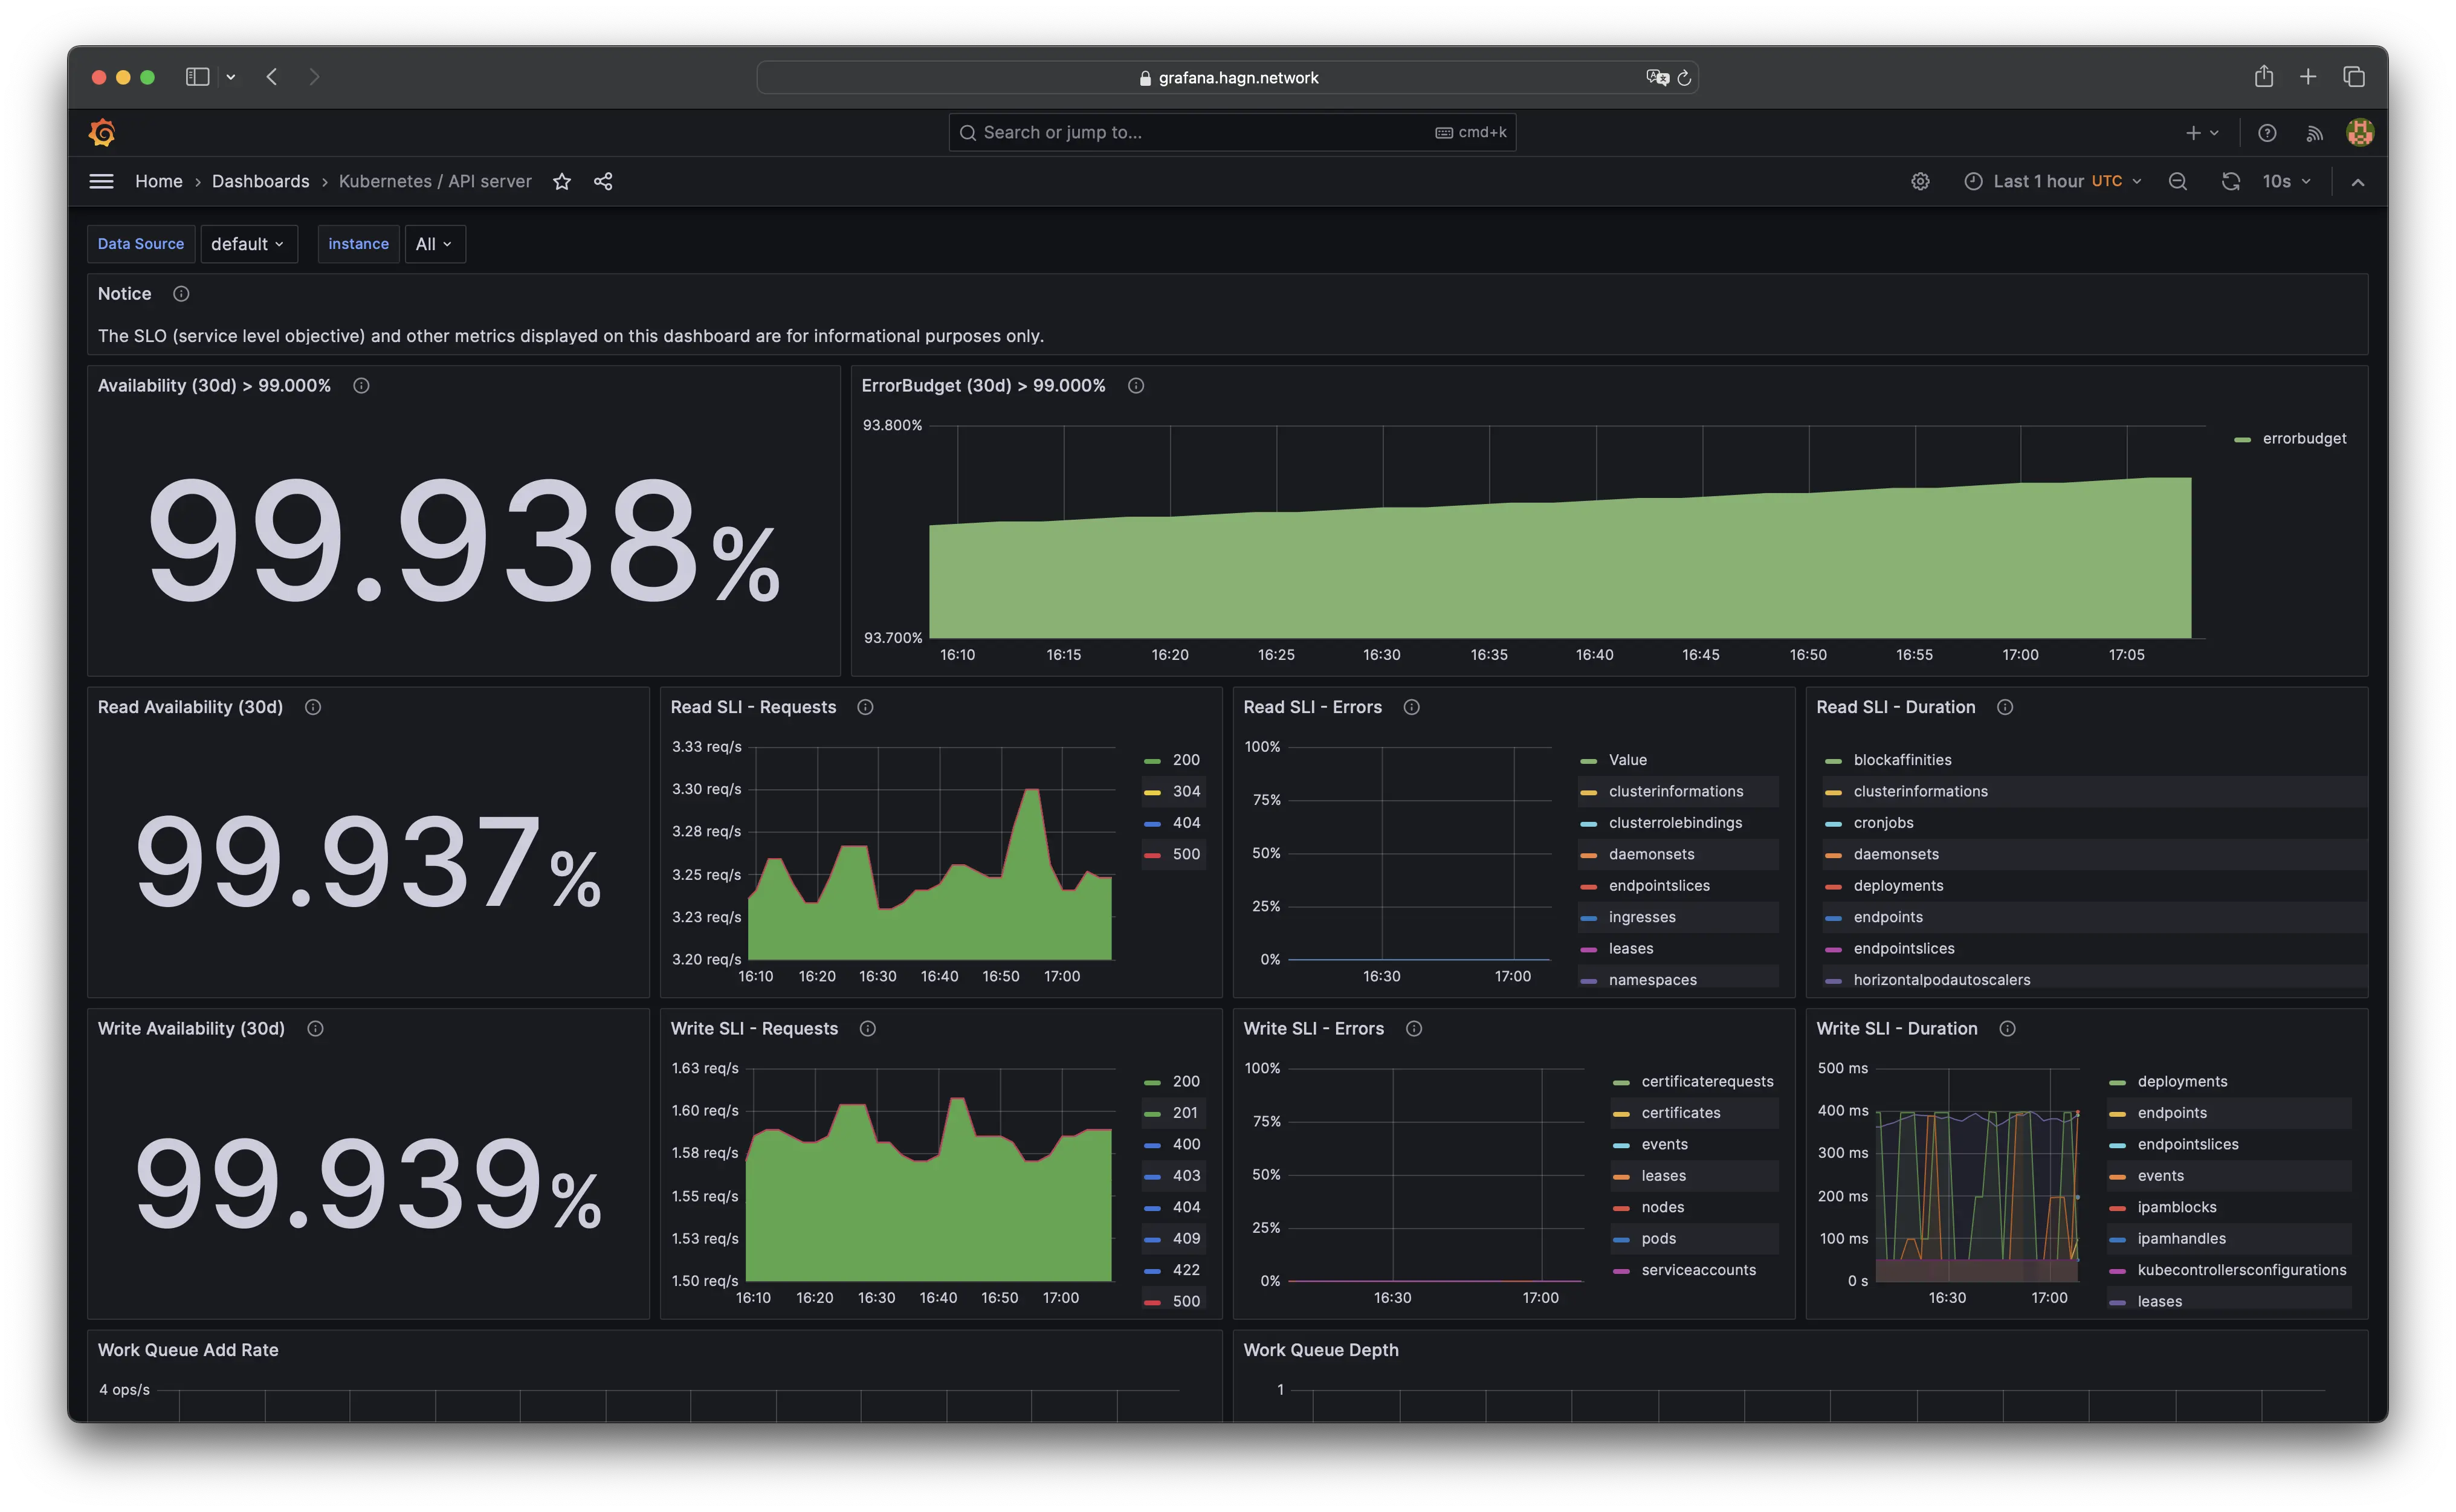
Task: Toggle daemonsets series in Read SLI Errors legend
Action: point(1651,854)
